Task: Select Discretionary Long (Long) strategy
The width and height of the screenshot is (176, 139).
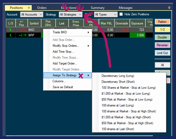Action: [118, 76]
